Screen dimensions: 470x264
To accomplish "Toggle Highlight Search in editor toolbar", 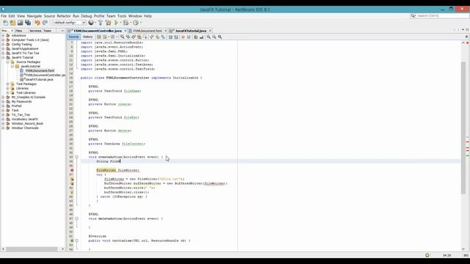I will point(140,37).
